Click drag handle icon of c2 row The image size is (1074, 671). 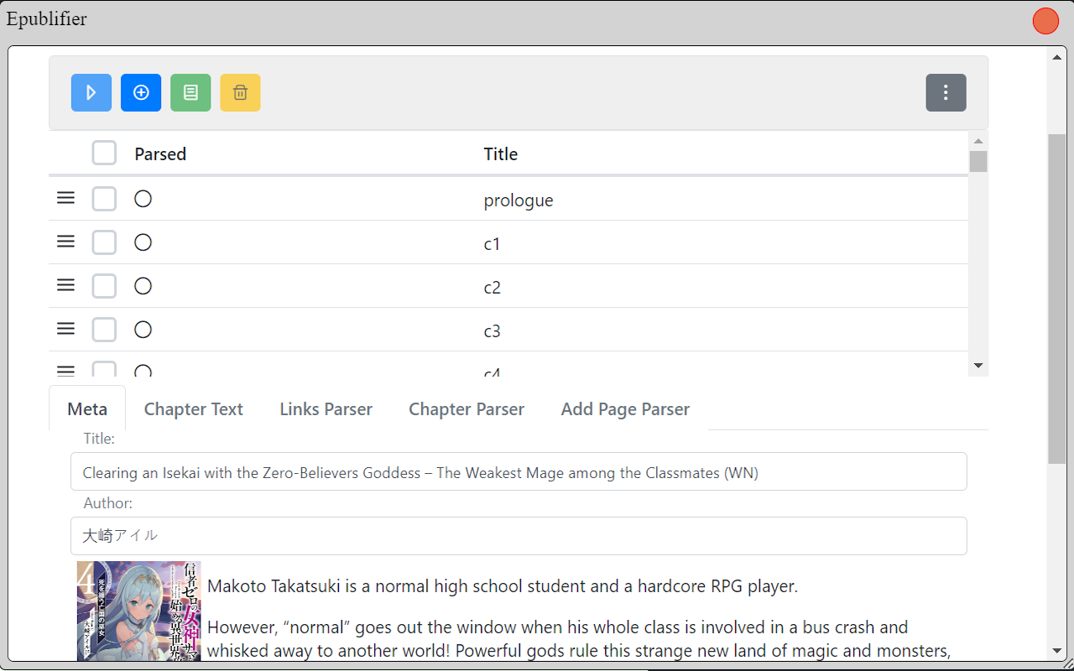(x=65, y=285)
